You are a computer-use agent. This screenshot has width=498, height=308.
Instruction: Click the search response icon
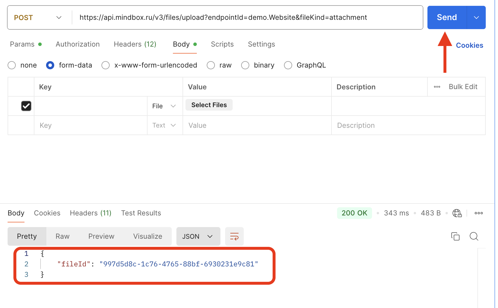click(474, 236)
